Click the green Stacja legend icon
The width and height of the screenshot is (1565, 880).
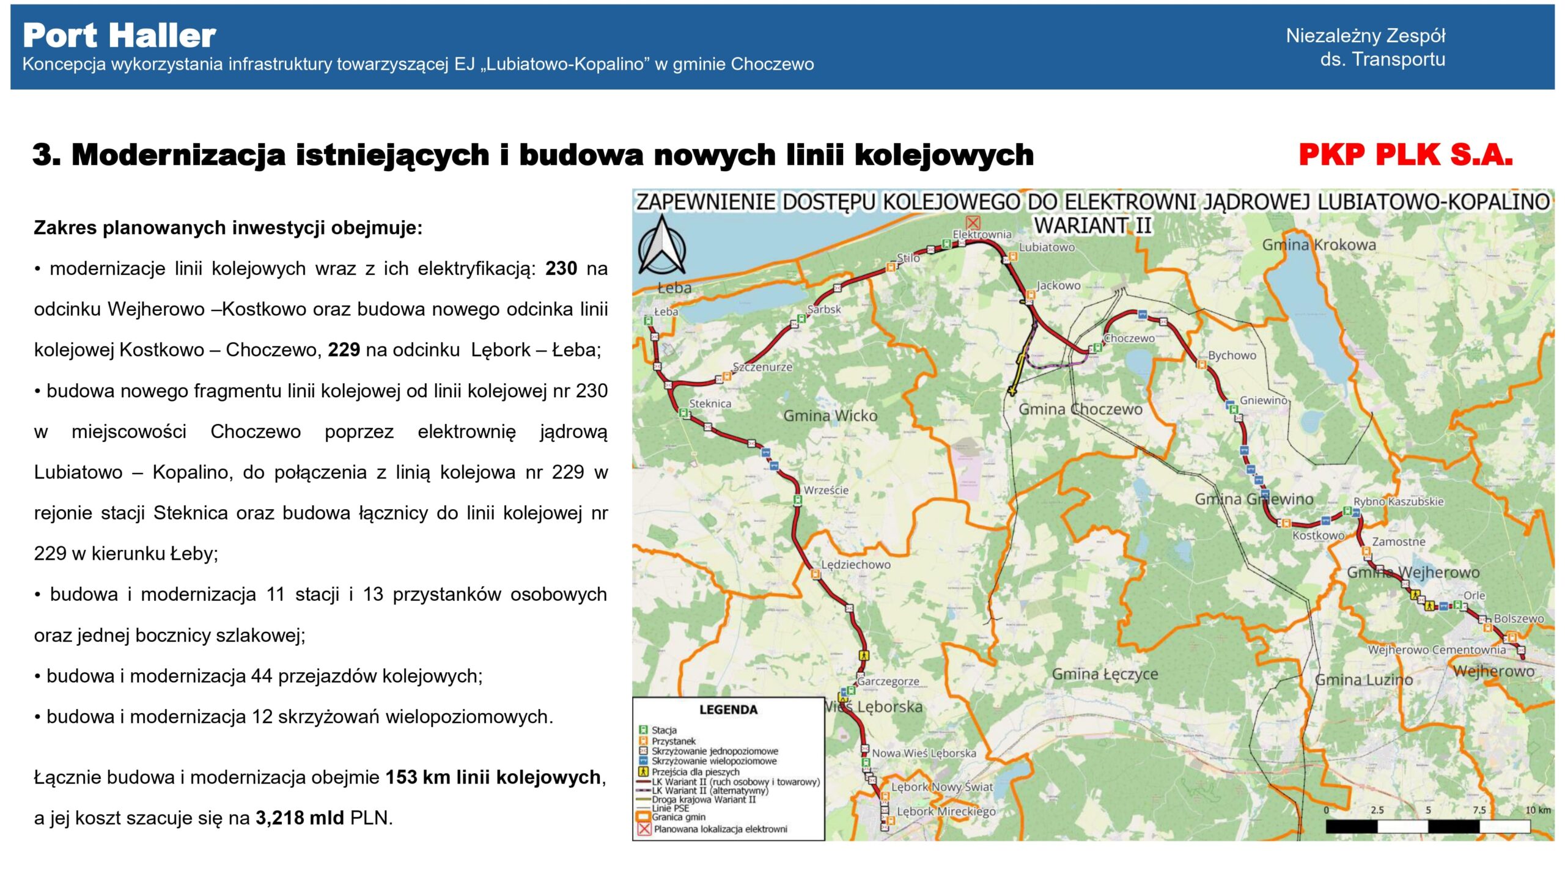coord(643,730)
